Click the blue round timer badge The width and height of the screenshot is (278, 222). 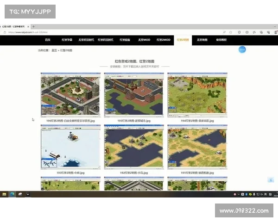242,49
